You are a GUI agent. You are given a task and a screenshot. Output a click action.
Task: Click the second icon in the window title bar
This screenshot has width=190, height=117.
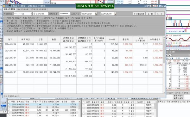pos(149,6)
